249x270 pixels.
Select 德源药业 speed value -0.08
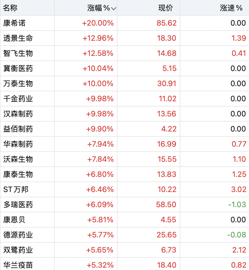coord(236,235)
